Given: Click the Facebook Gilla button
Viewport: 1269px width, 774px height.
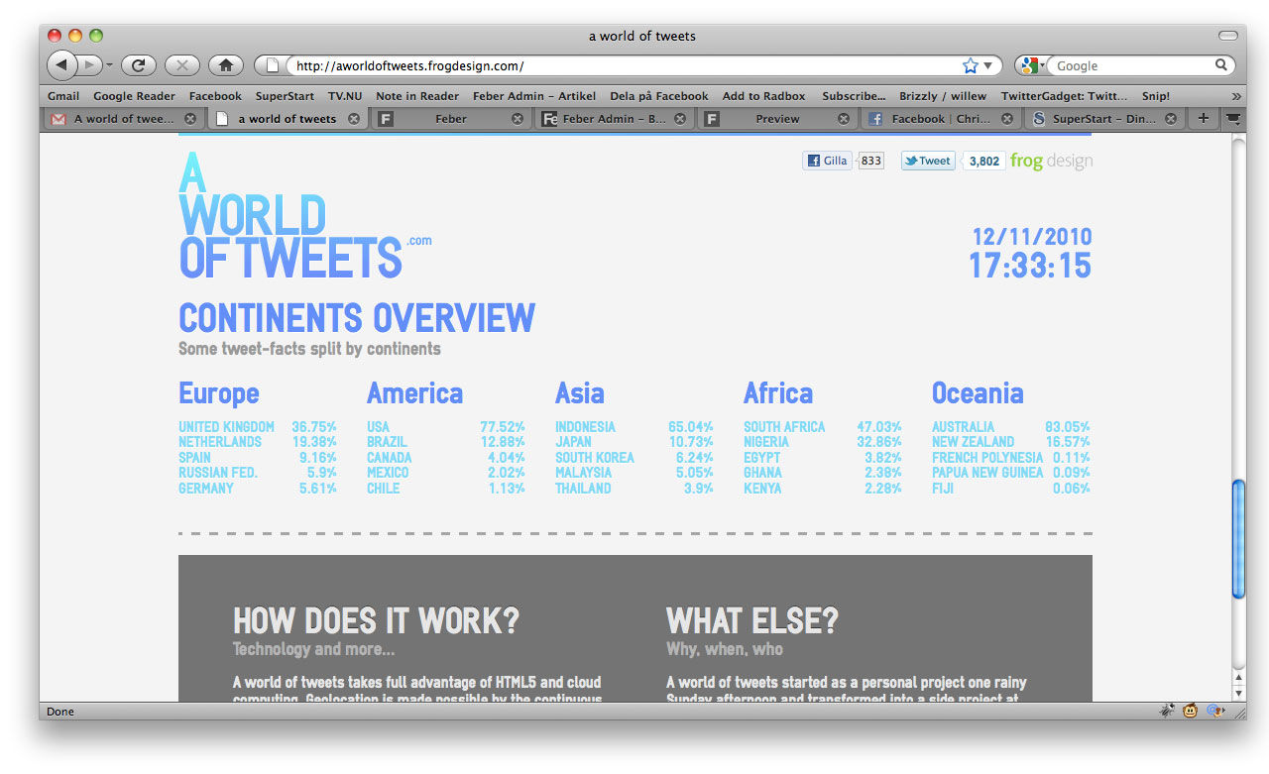Looking at the screenshot, I should pyautogui.click(x=827, y=161).
